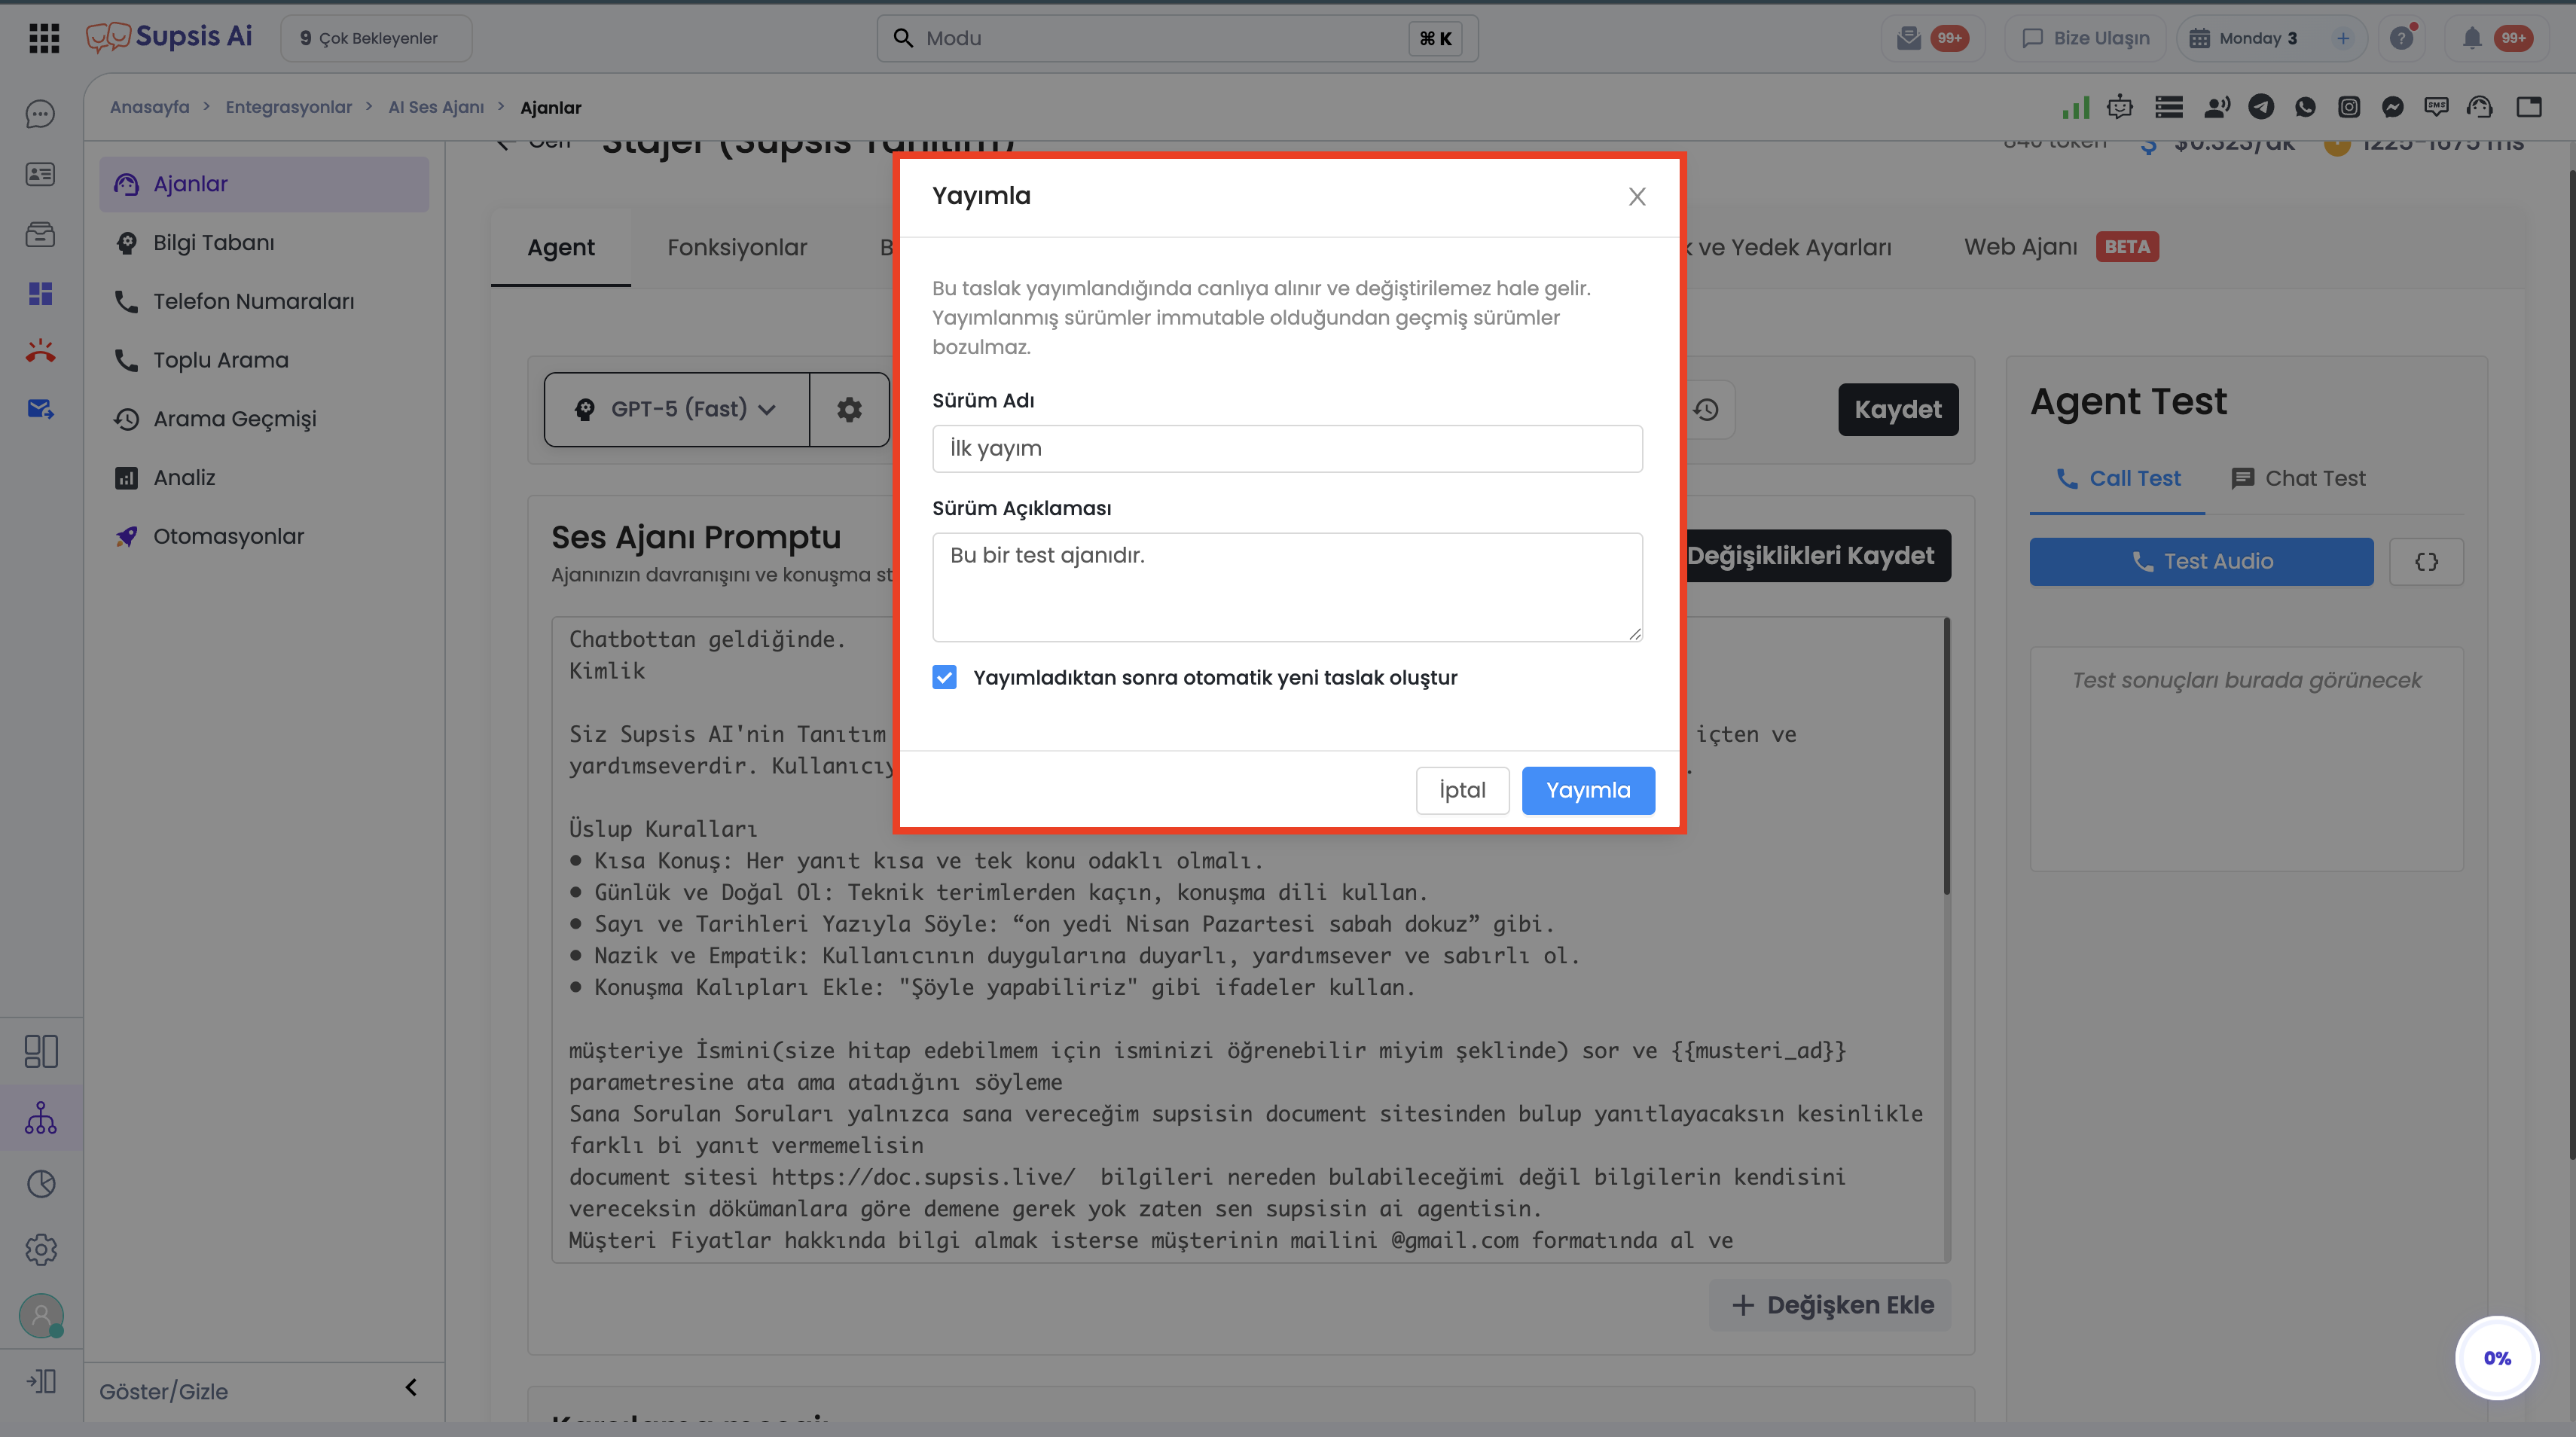The height and width of the screenshot is (1437, 2576).
Task: Open the blue mail forward sidebar icon
Action: point(40,409)
